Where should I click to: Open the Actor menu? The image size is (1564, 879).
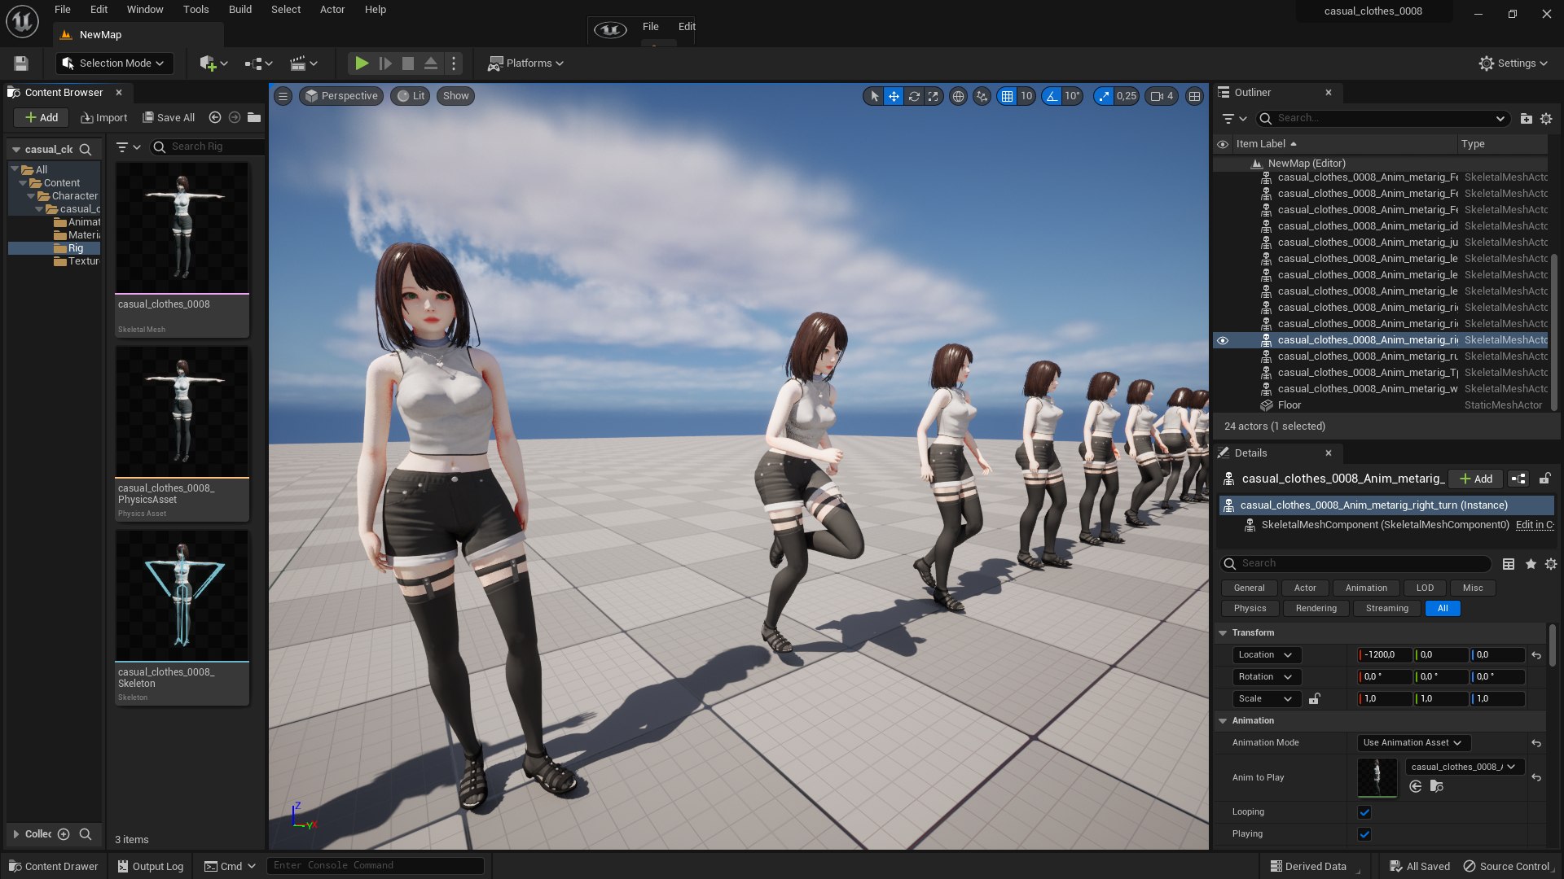pyautogui.click(x=332, y=10)
